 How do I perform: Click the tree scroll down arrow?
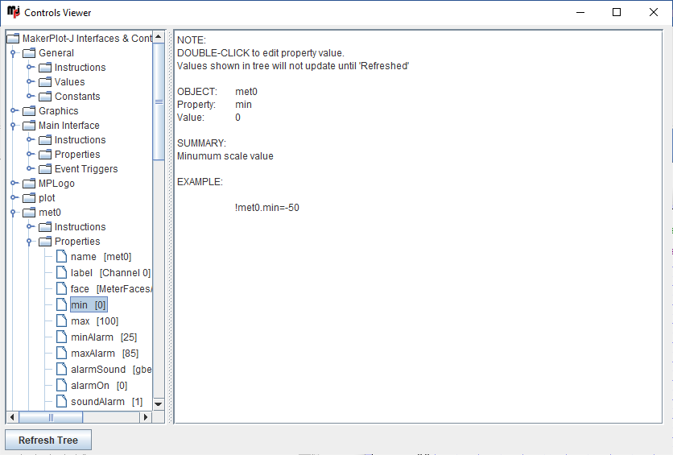pyautogui.click(x=159, y=404)
